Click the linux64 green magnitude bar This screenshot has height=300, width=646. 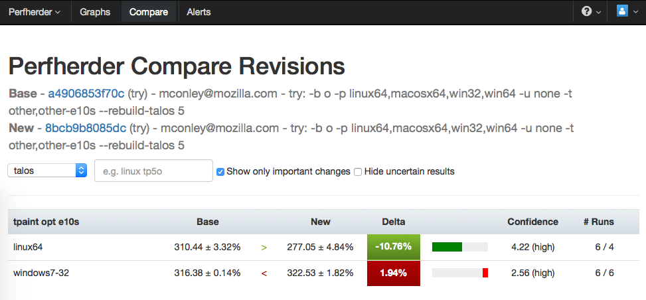[x=447, y=247]
